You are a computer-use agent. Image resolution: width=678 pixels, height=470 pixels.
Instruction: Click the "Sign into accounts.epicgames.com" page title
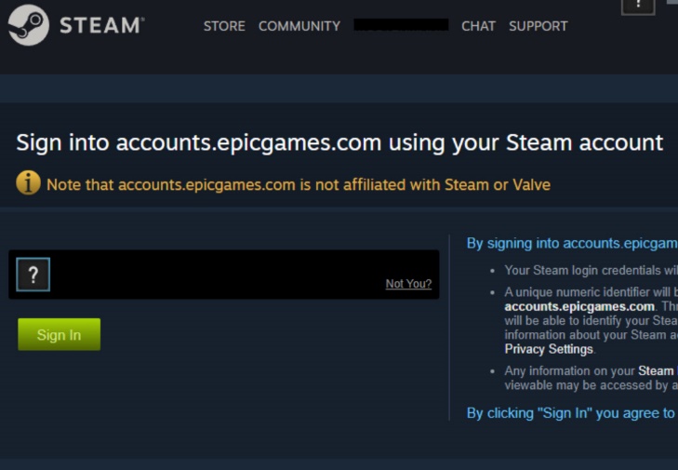tap(339, 142)
